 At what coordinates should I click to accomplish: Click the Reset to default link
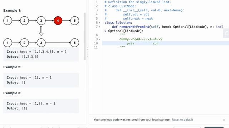tap(182, 120)
